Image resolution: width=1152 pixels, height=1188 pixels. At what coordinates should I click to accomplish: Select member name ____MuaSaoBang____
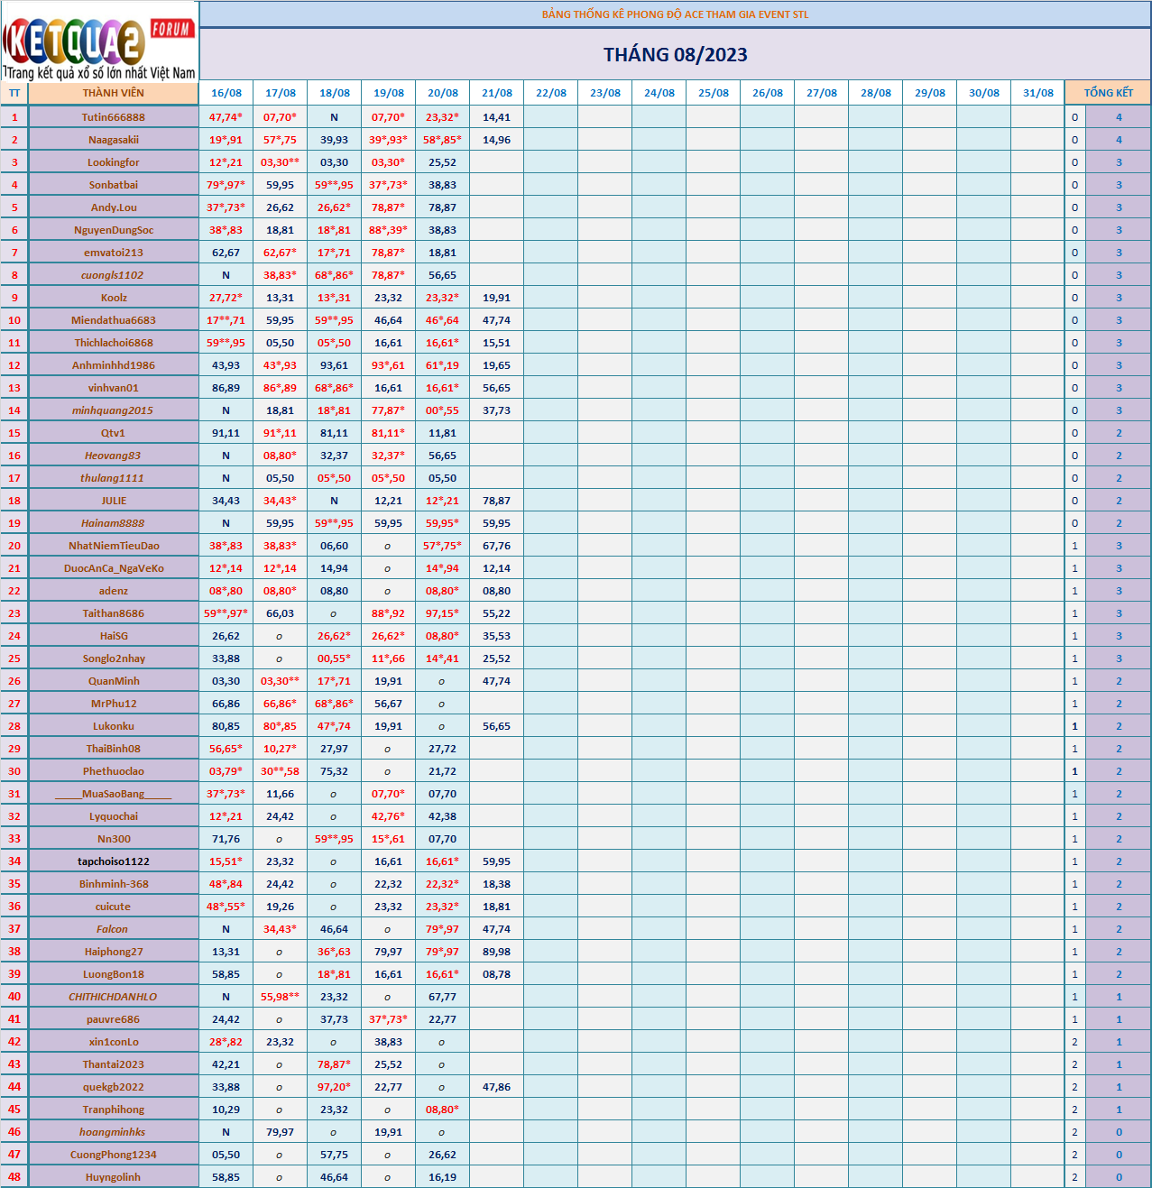114,794
